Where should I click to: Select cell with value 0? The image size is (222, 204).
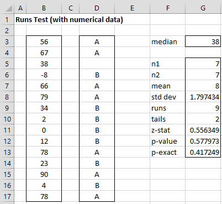[44, 130]
